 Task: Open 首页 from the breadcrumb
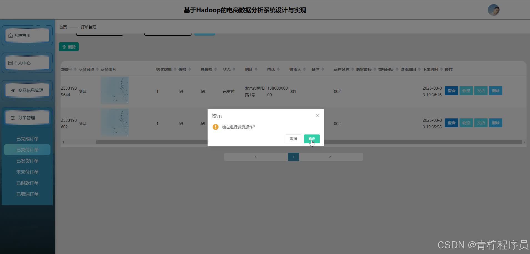tap(63, 27)
